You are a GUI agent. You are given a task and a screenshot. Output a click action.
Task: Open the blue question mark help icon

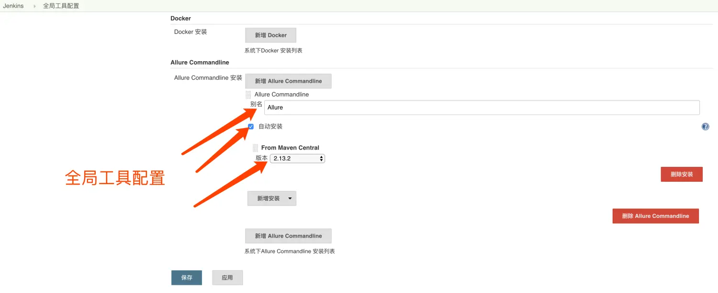pyautogui.click(x=705, y=127)
